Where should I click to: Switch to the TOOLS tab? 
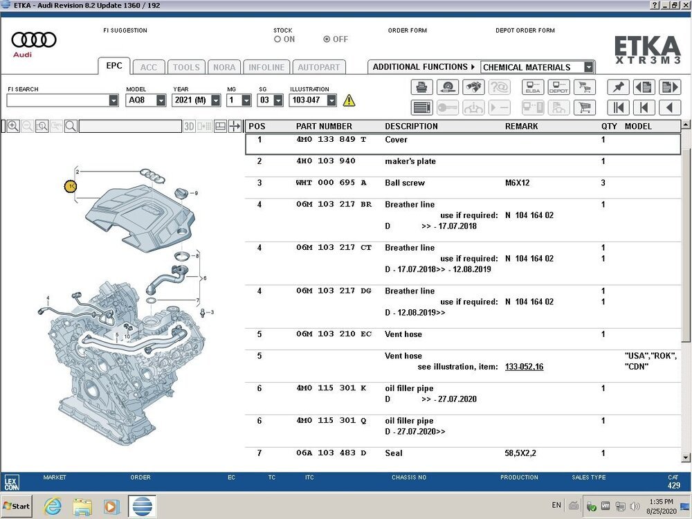point(185,67)
